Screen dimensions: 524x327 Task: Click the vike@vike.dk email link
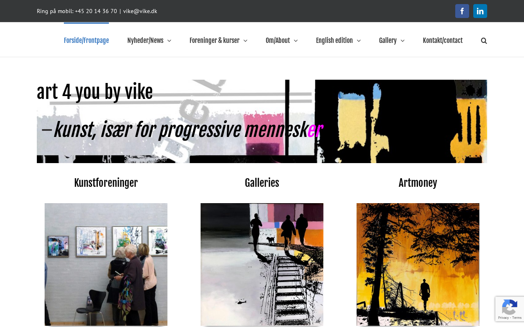point(140,11)
